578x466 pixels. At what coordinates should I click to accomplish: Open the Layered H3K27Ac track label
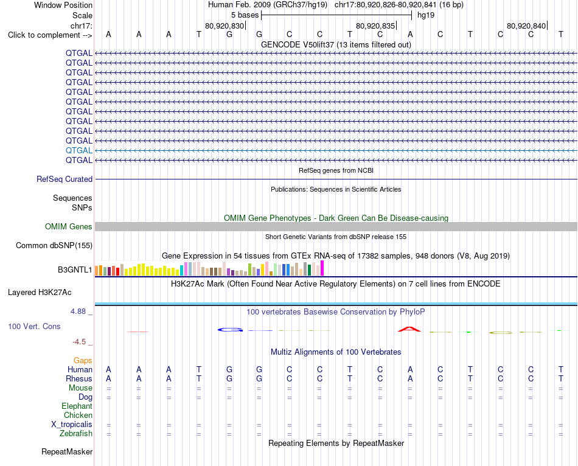point(40,293)
